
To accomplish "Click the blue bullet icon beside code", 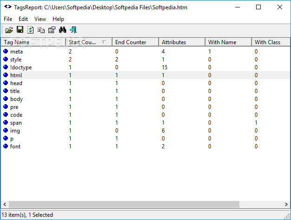I will (x=6, y=114).
